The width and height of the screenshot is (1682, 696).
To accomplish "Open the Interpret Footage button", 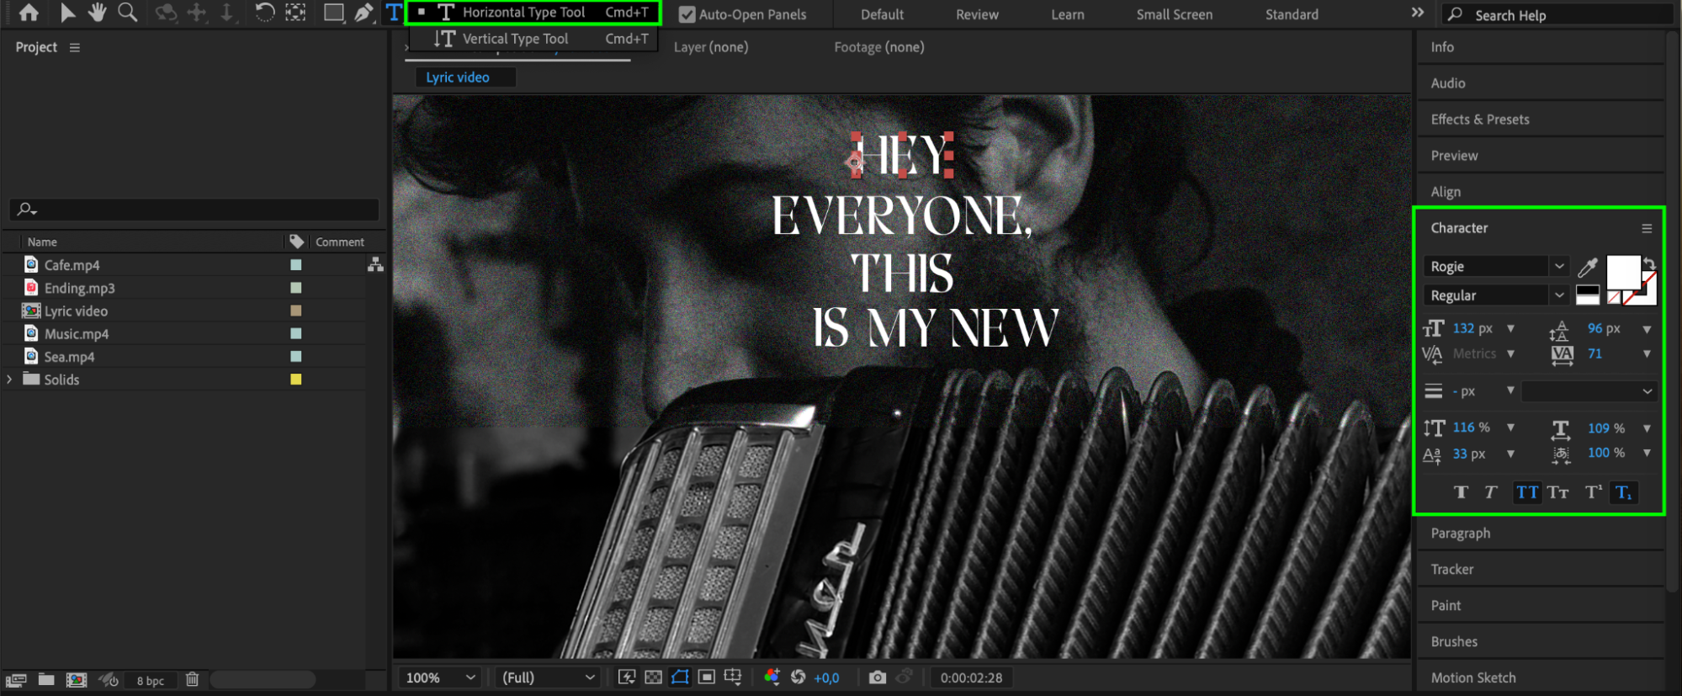I will point(16,680).
